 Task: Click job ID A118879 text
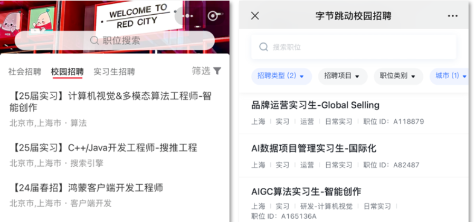394,122
